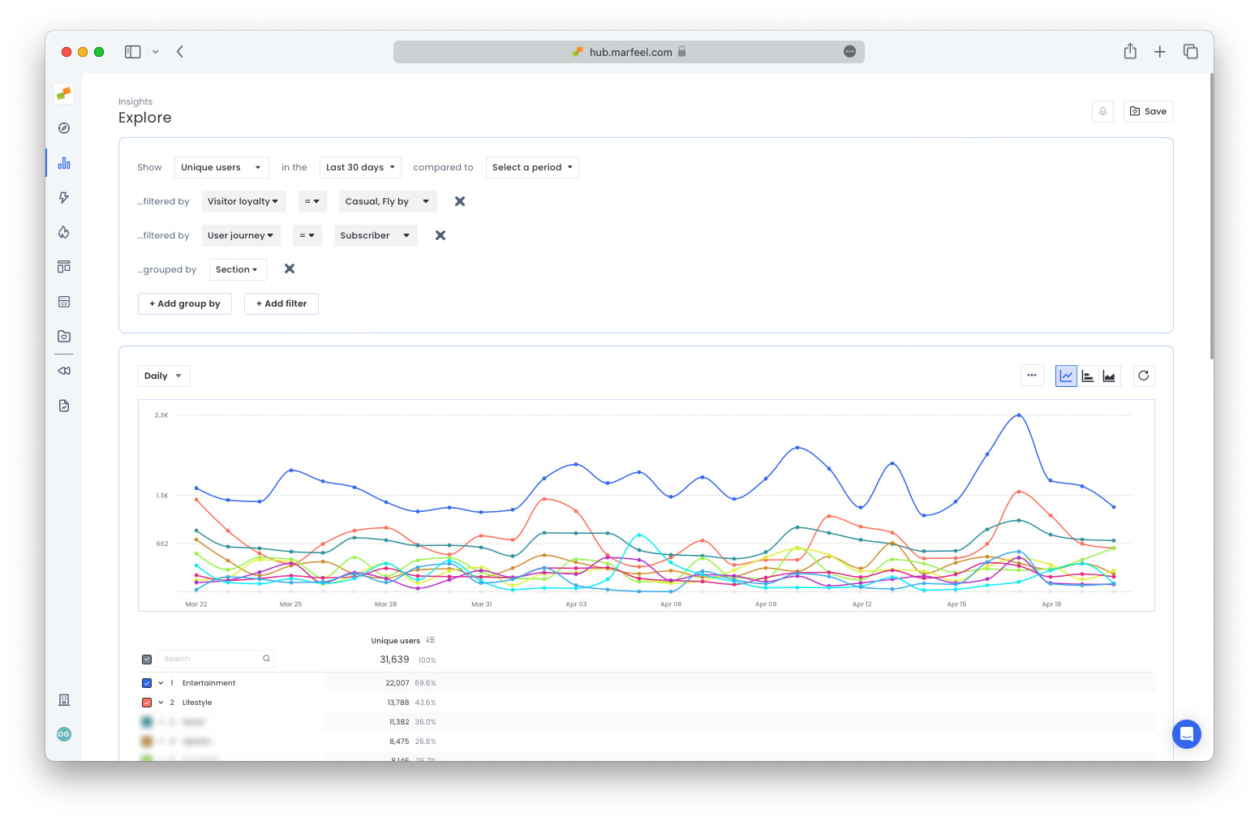This screenshot has width=1259, height=821.
Task: Click the Add filter button
Action: click(281, 303)
